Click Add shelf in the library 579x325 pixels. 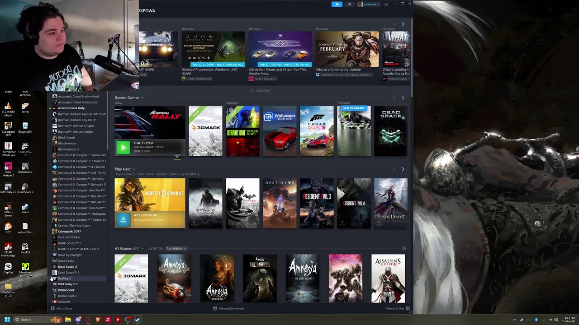pyautogui.click(x=260, y=90)
